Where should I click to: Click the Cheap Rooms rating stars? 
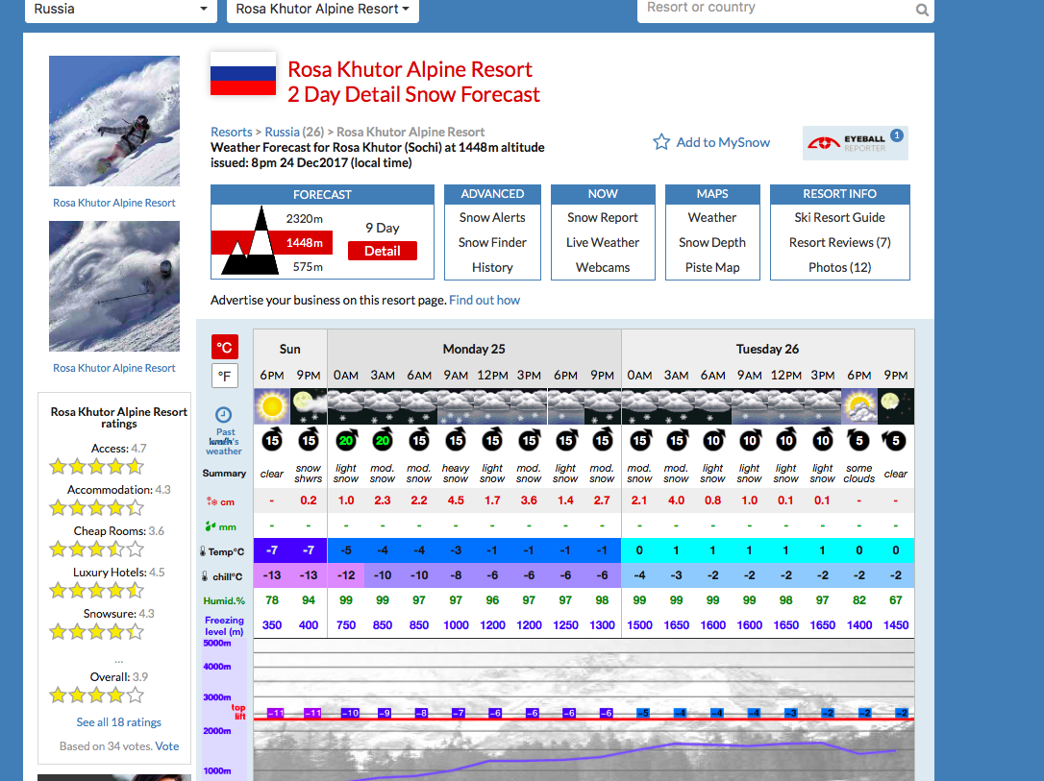click(x=97, y=549)
